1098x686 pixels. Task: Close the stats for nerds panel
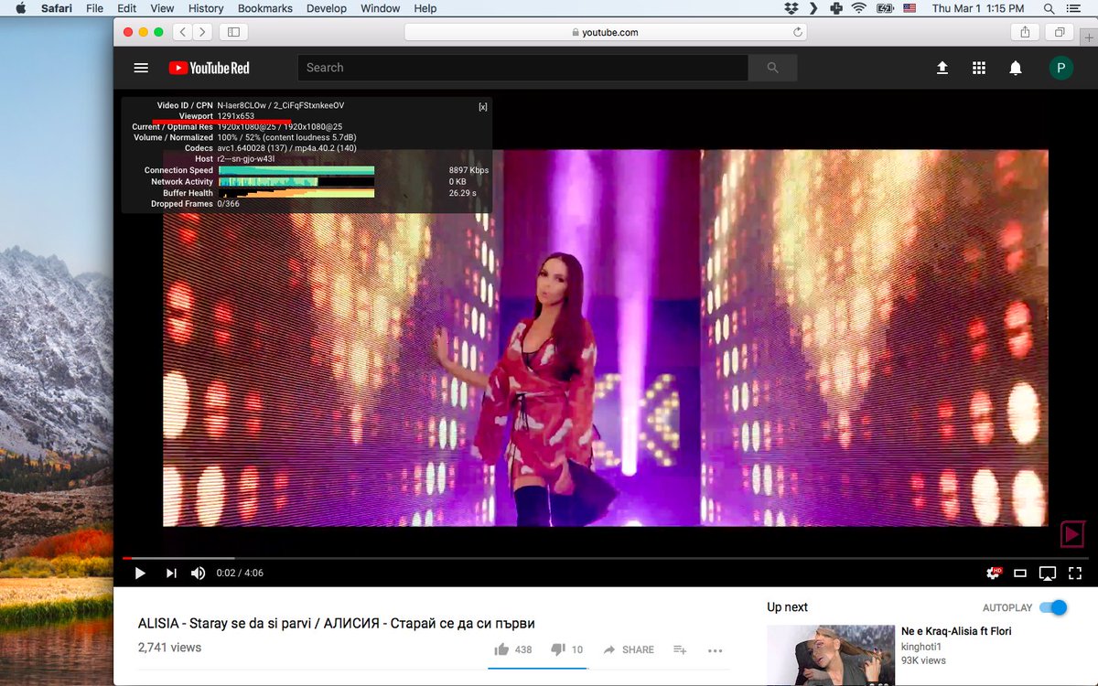click(483, 107)
